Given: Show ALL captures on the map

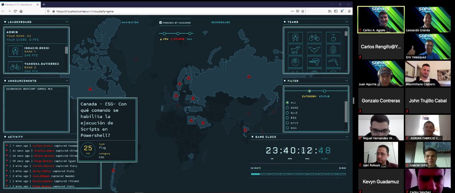Looking at the screenshot, I should tap(190, 39).
